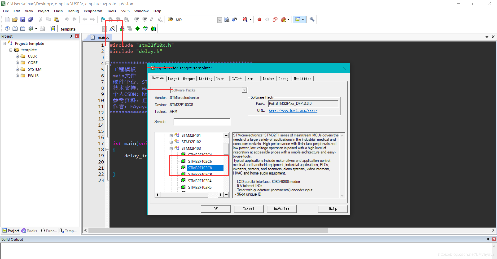Click Cancel in Options dialog
The image size is (497, 259).
[x=249, y=209]
